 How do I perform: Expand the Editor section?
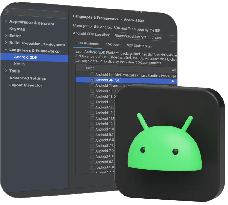click(6, 35)
